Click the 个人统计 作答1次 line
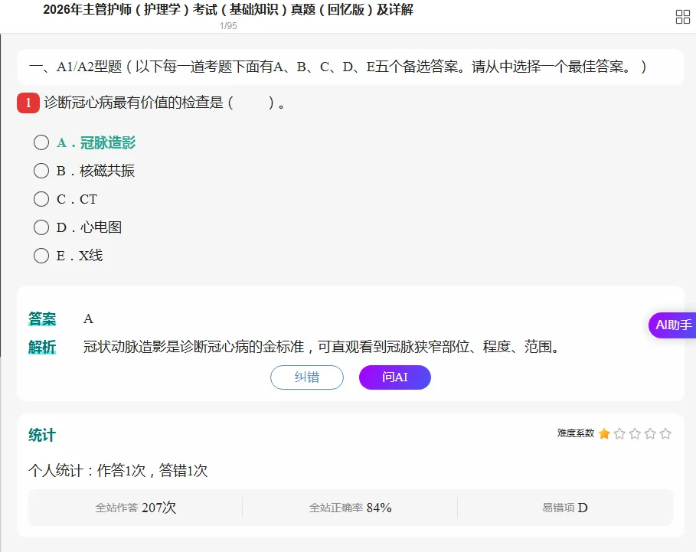The image size is (696, 552). pyautogui.click(x=118, y=470)
